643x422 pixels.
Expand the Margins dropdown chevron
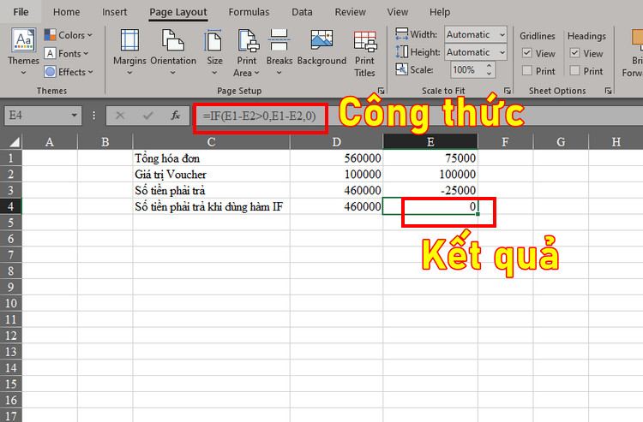click(129, 73)
